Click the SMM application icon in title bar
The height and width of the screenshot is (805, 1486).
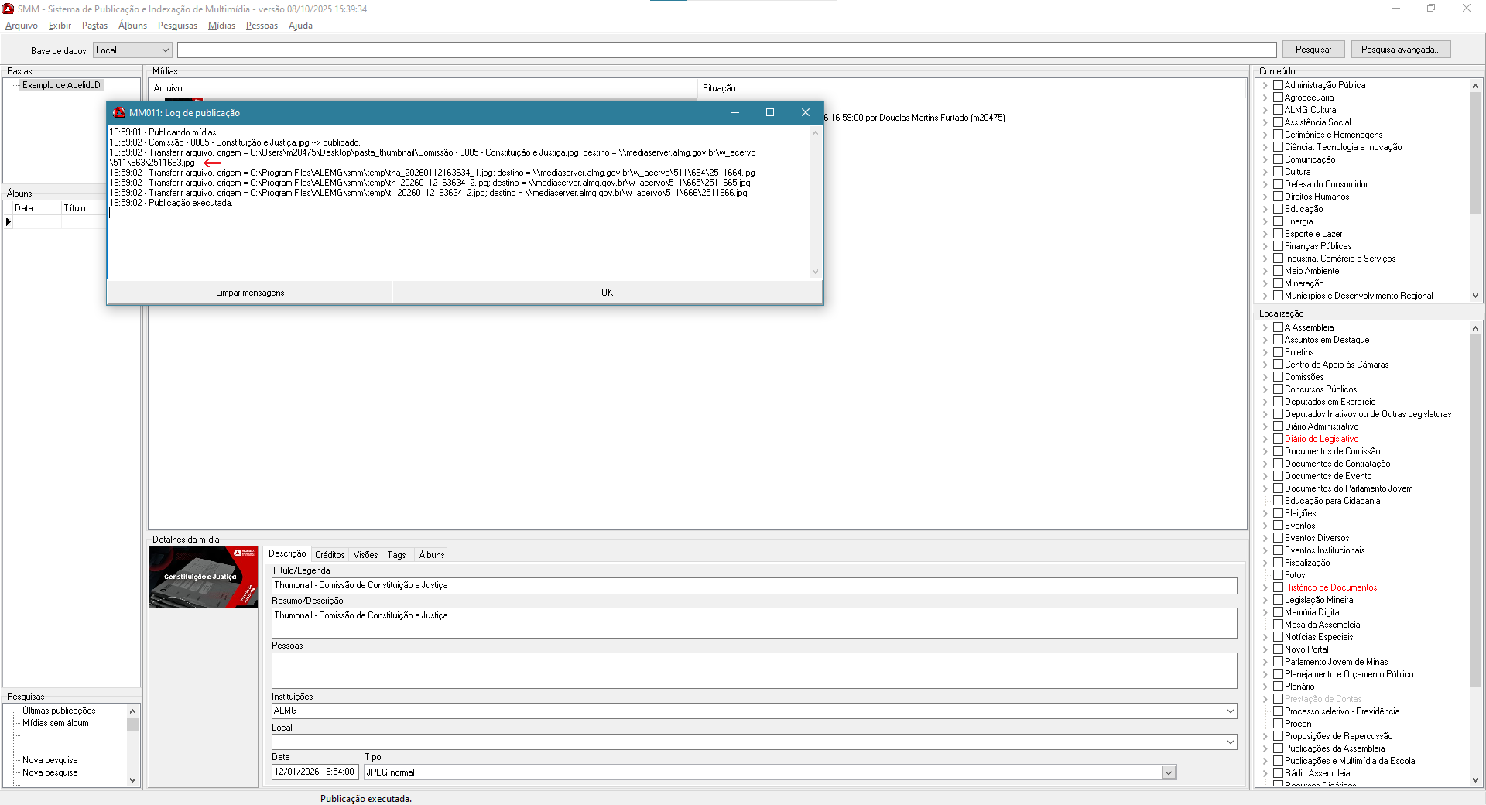click(9, 9)
